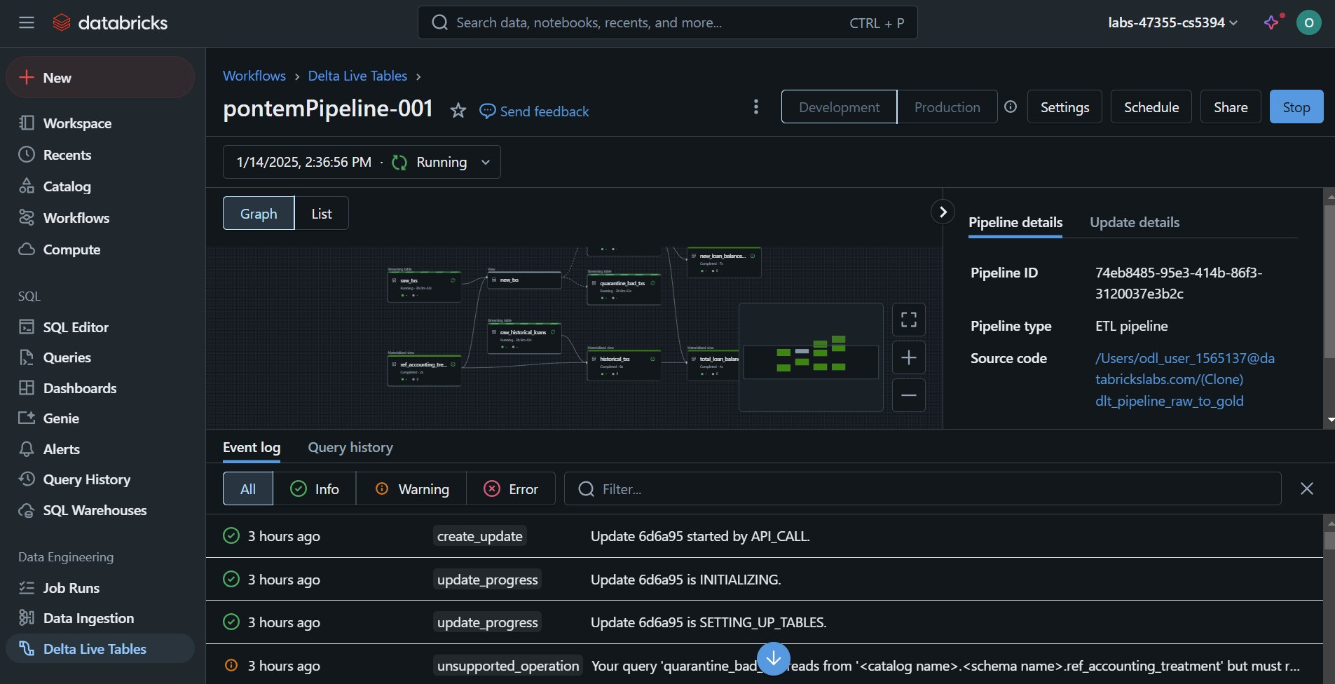1335x684 pixels.
Task: Filter event log to Warning events
Action: [411, 489]
